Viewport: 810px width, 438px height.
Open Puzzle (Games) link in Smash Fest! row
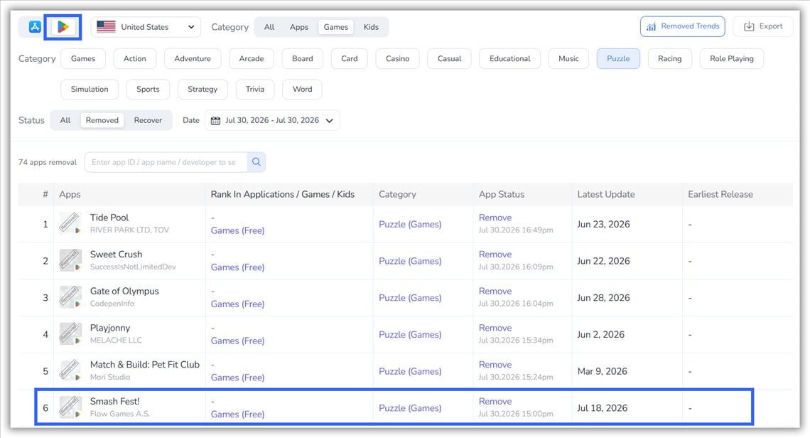pyautogui.click(x=410, y=408)
